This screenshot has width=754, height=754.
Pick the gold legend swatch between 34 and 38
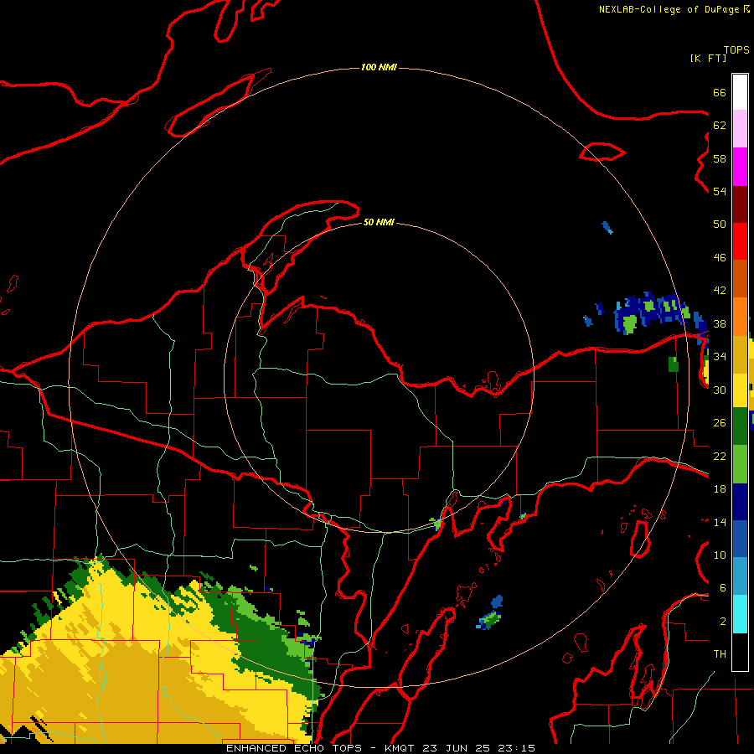point(740,354)
